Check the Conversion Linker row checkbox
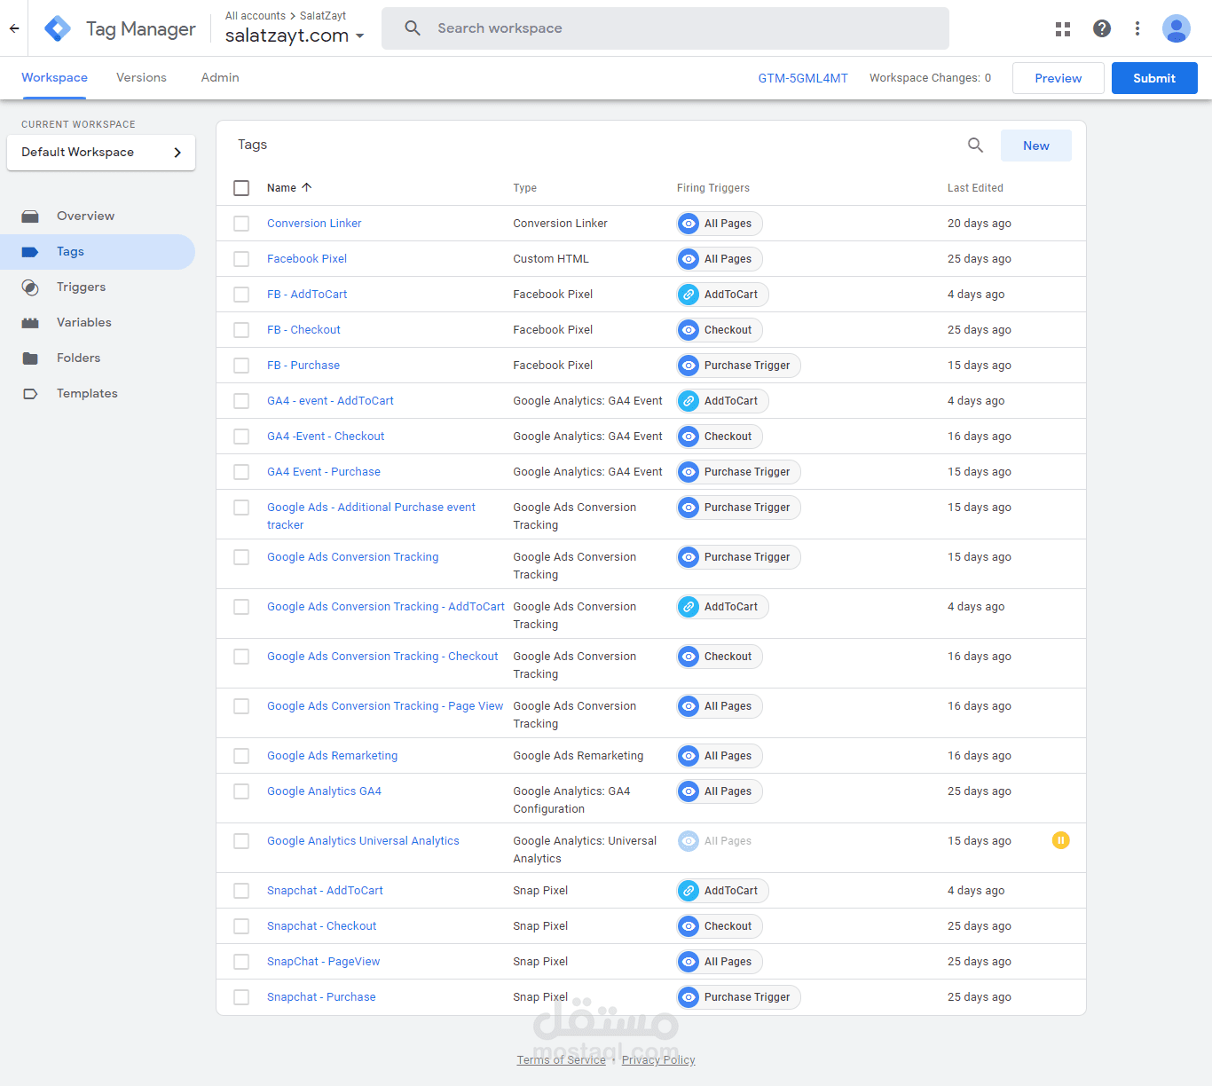 click(241, 224)
